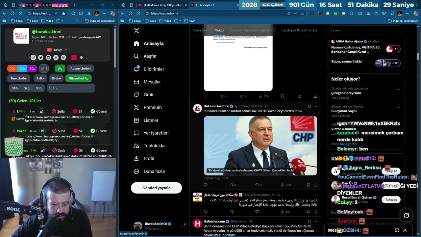
Task: Open Profil in X sidebar
Action: click(x=144, y=159)
